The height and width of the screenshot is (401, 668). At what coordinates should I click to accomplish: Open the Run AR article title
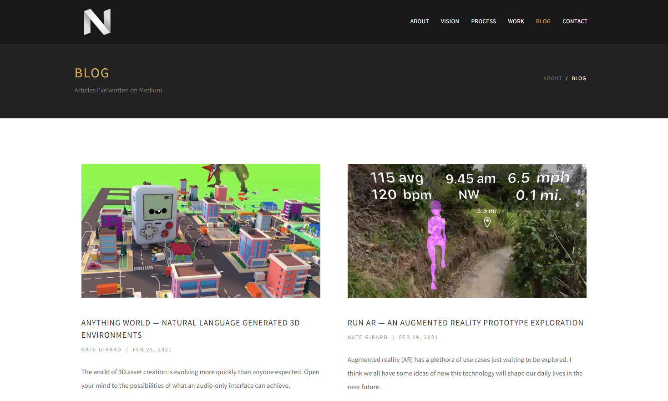click(465, 323)
